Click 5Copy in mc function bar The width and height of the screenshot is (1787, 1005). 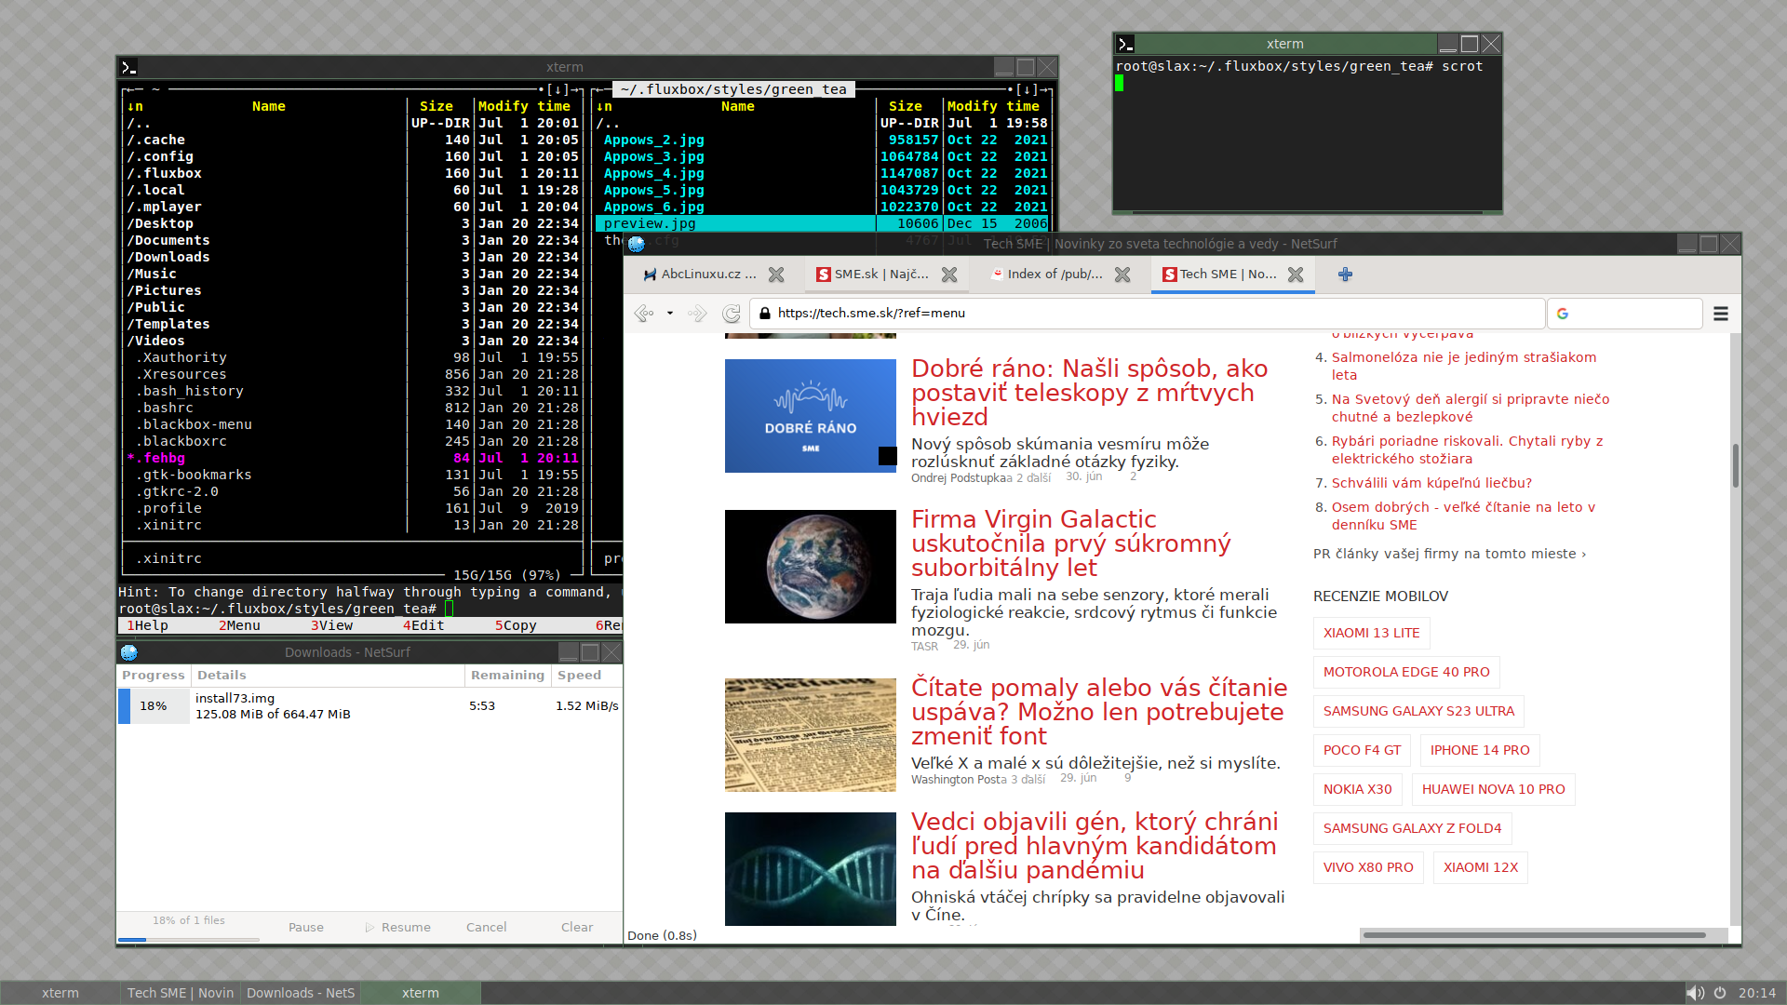click(x=516, y=625)
